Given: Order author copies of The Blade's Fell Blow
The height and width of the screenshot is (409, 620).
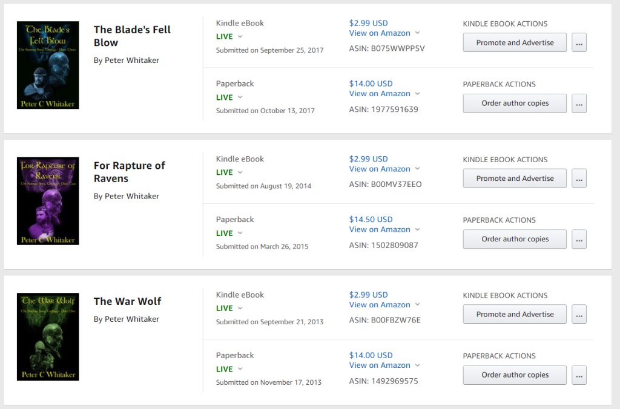Looking at the screenshot, I should [515, 103].
